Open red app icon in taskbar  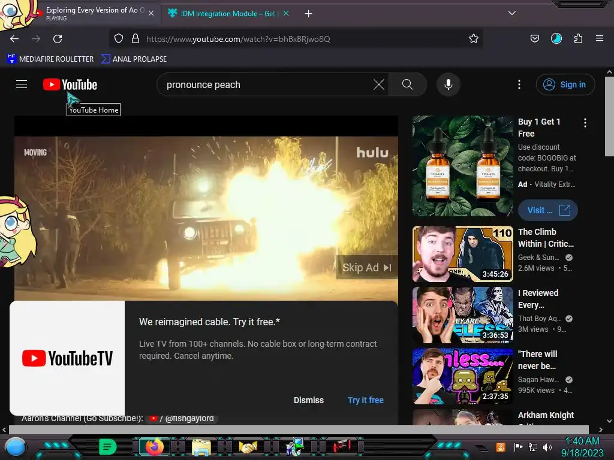pos(342,446)
